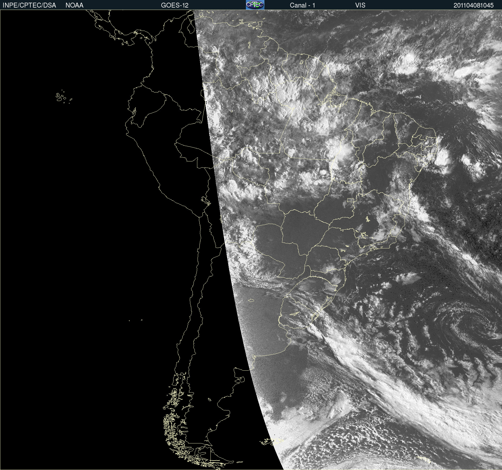This screenshot has height=470, width=502.
Task: Click the CPTEC logo in header
Action: [x=255, y=5]
